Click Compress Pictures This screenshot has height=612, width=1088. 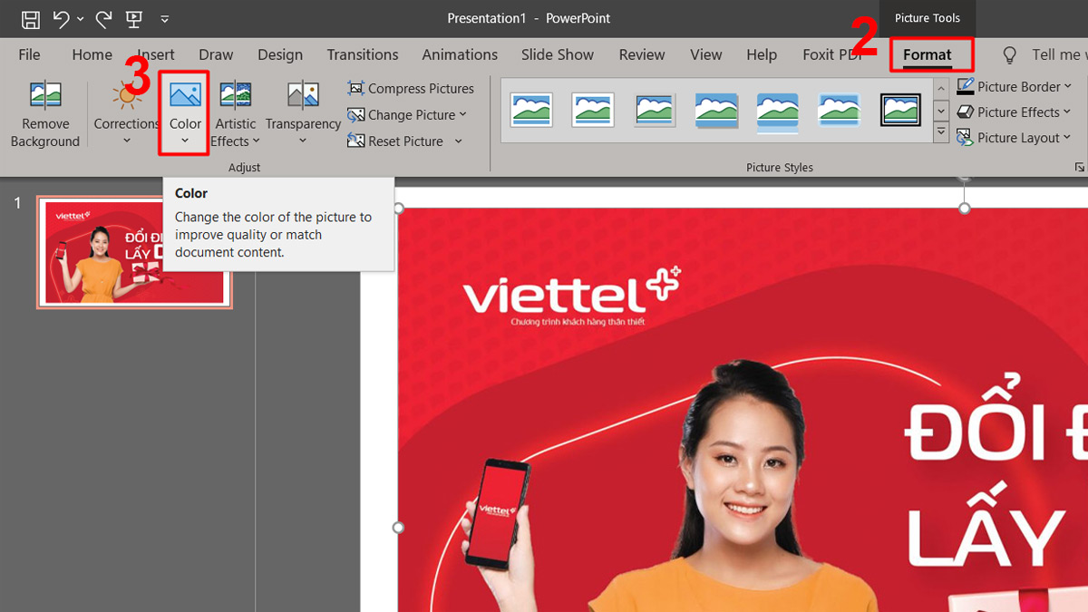pos(411,88)
